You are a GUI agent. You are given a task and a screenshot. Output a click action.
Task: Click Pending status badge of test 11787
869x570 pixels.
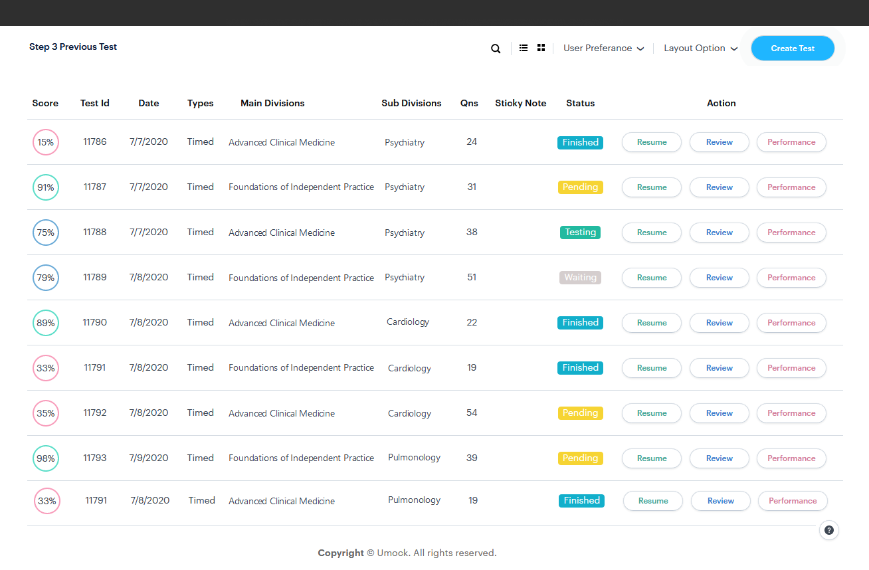(580, 187)
